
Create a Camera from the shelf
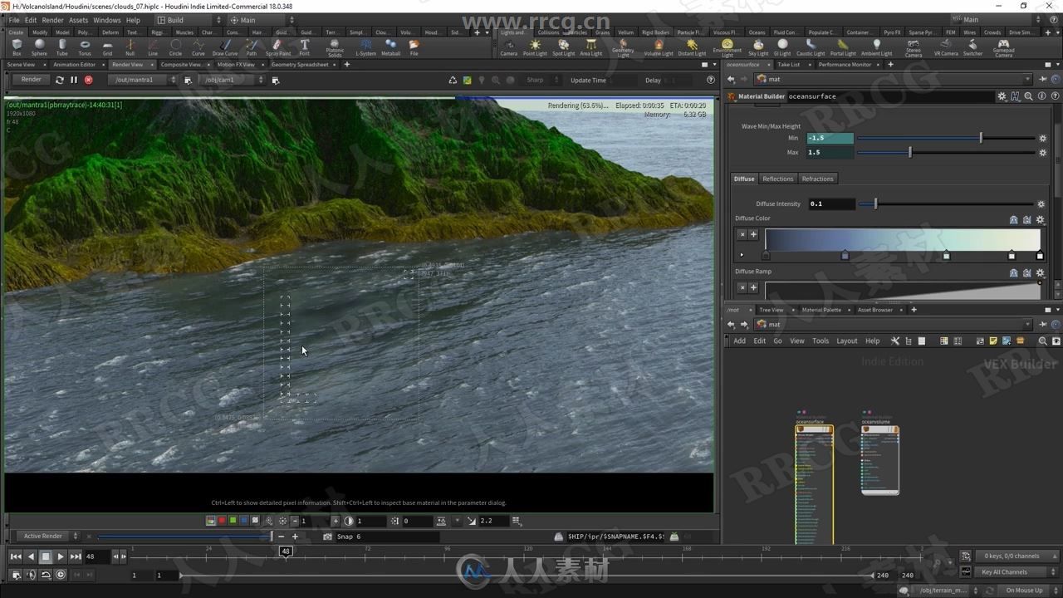pos(509,47)
